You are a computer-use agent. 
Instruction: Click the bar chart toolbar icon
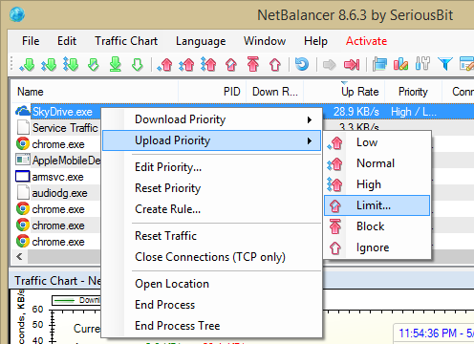(400, 64)
